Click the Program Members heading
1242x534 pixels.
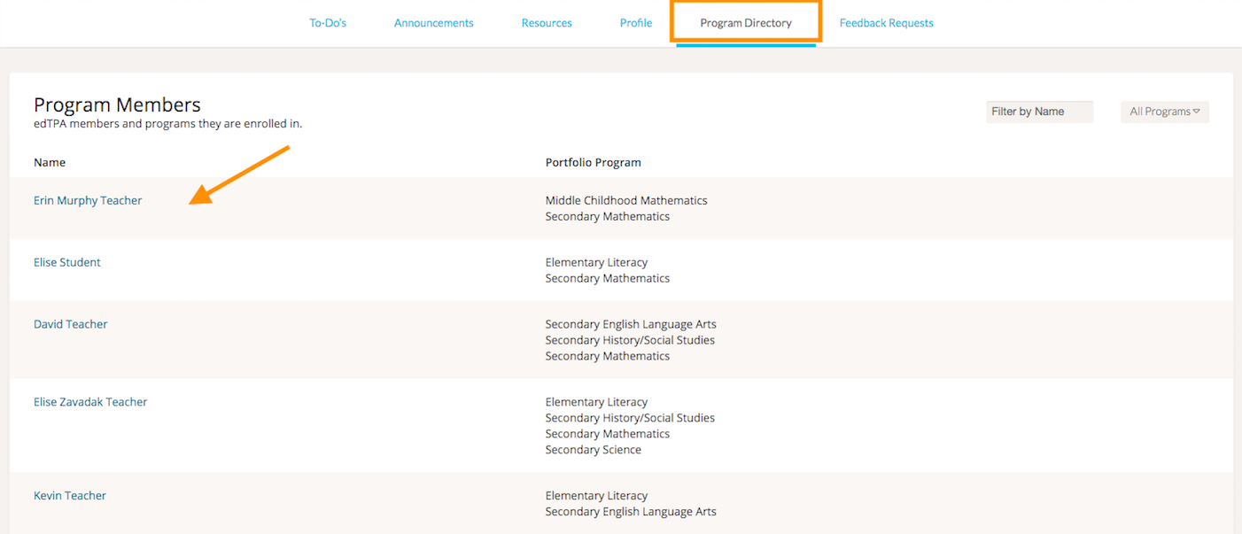tap(117, 105)
